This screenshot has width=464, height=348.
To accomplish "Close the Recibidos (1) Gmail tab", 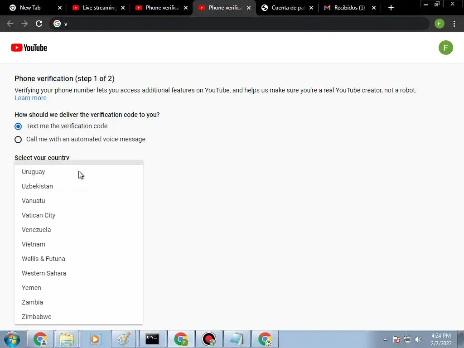I will (374, 8).
